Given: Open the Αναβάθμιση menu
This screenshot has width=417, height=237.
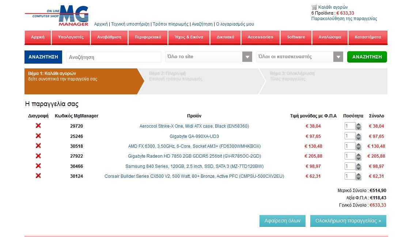Looking at the screenshot, I should pyautogui.click(x=109, y=37).
